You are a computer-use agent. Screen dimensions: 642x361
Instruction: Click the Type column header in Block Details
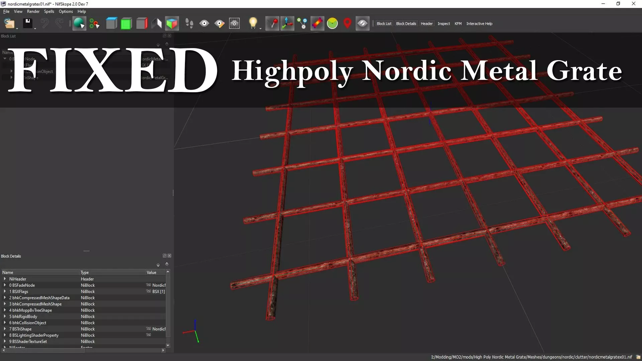click(x=112, y=272)
